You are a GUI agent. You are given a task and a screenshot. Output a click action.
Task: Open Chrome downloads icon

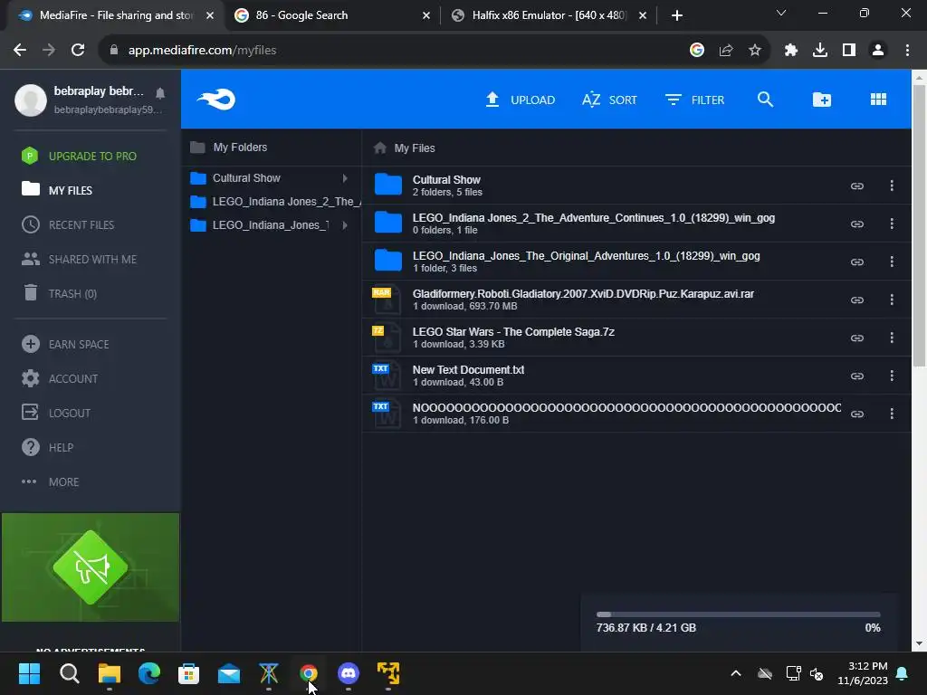[819, 51]
